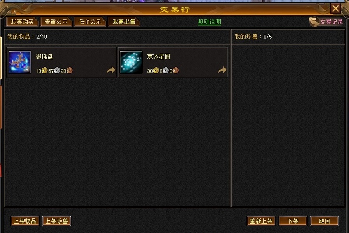Select the 我要出售 tab

(124, 22)
